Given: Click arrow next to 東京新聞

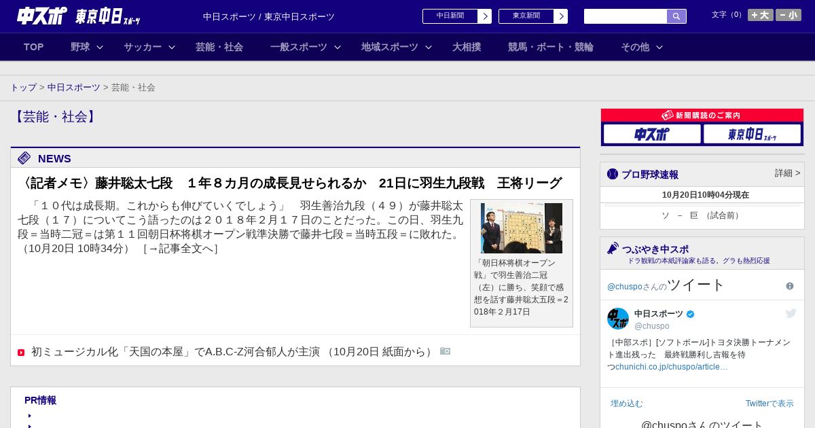Looking at the screenshot, I should click(561, 16).
